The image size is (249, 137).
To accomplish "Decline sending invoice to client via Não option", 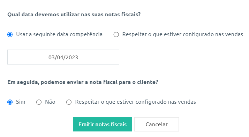I will coord(39,102).
